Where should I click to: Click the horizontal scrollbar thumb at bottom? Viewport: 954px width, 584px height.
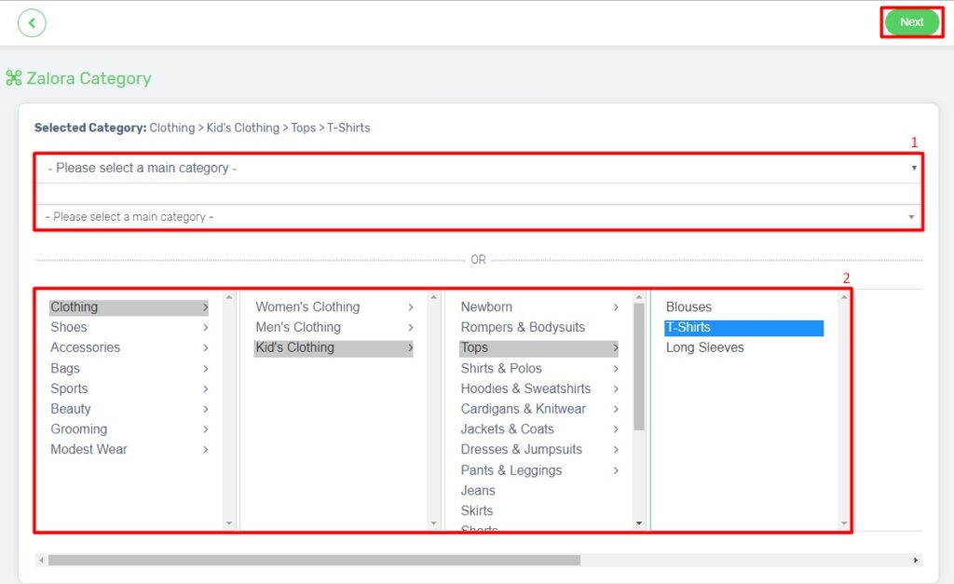[x=314, y=560]
